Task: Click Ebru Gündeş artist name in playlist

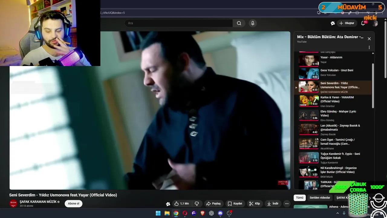Action: click(x=327, y=120)
